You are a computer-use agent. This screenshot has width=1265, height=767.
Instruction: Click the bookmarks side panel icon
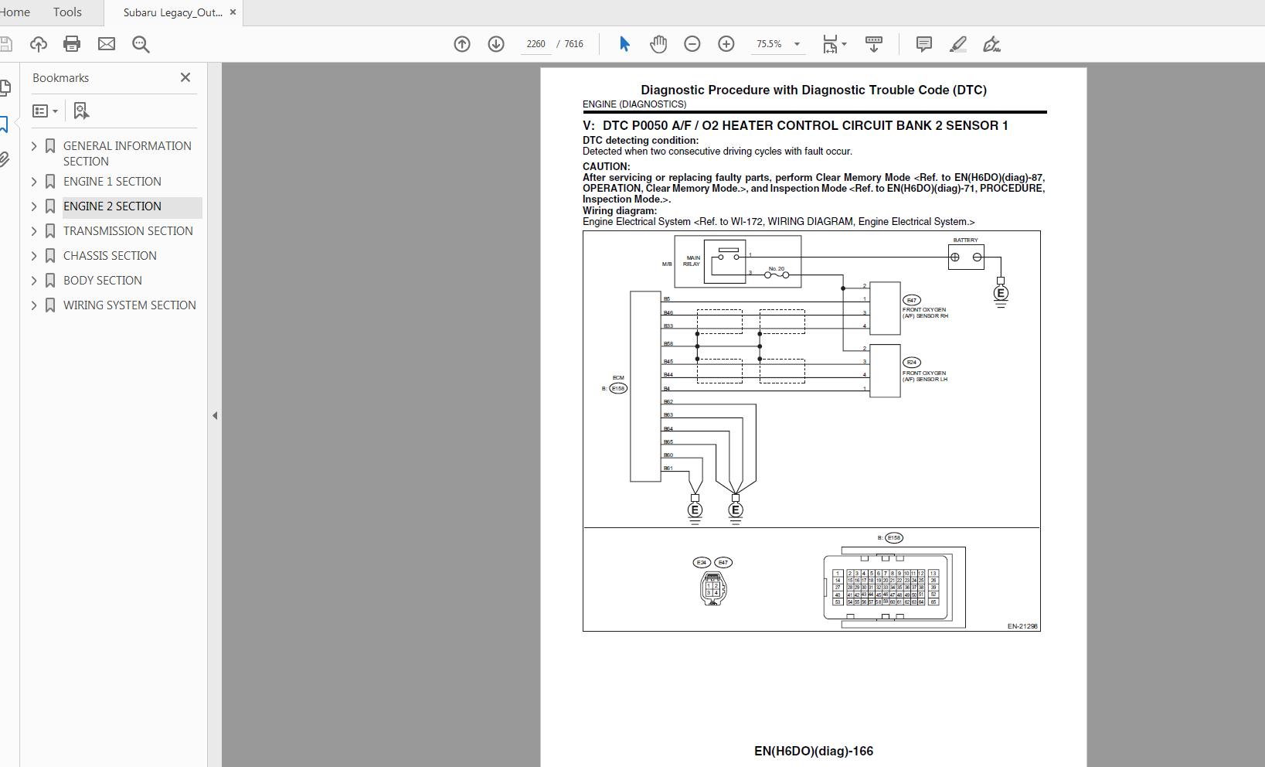(4, 124)
